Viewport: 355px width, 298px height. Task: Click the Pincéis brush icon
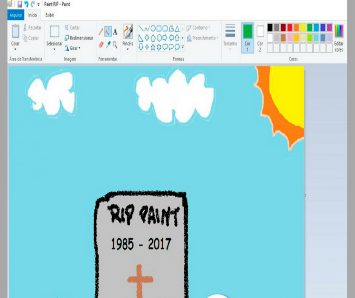[128, 31]
